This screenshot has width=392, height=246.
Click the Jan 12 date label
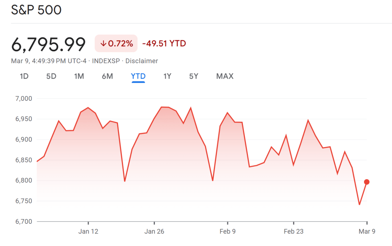pyautogui.click(x=88, y=231)
